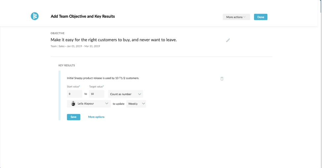The image size is (322, 168).
Task: Click the blue app logo icon
Action: (35, 16)
